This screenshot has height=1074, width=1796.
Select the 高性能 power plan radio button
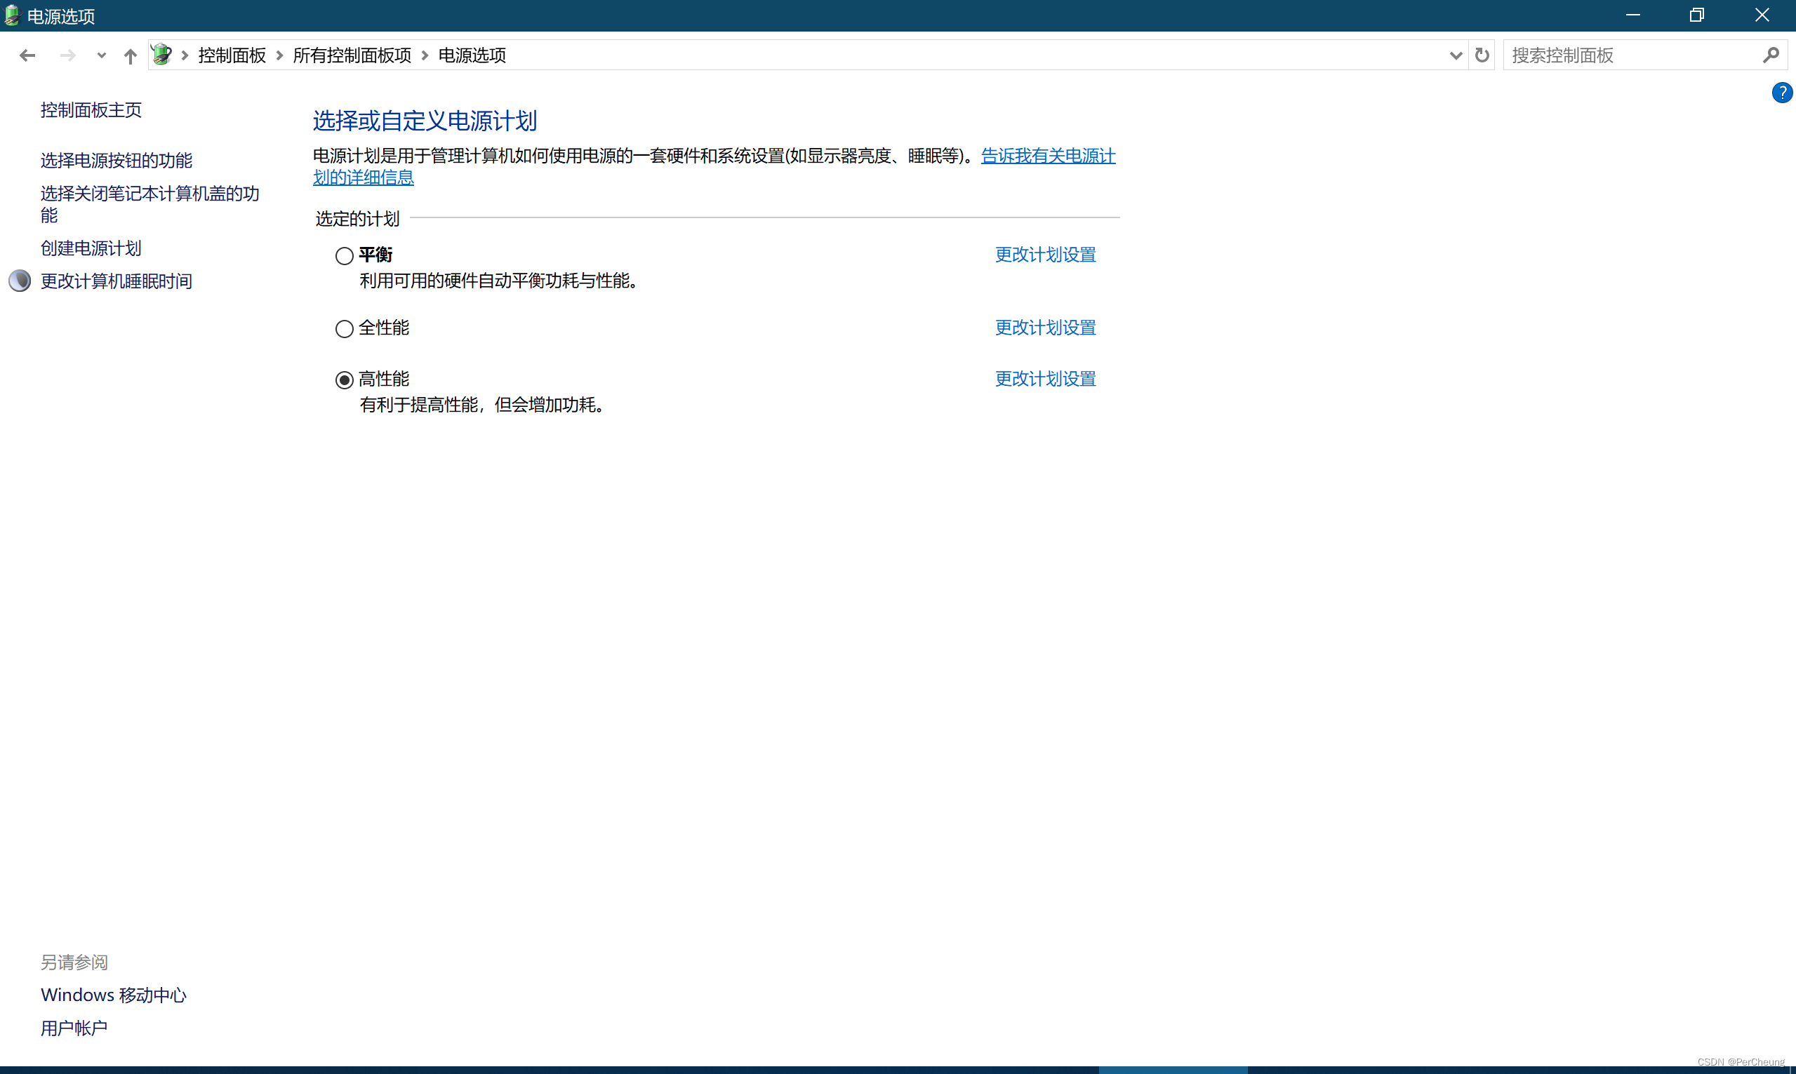pos(345,380)
